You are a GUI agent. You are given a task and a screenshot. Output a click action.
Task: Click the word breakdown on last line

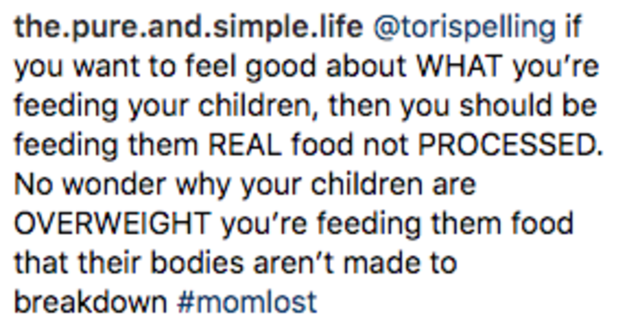coord(90,301)
